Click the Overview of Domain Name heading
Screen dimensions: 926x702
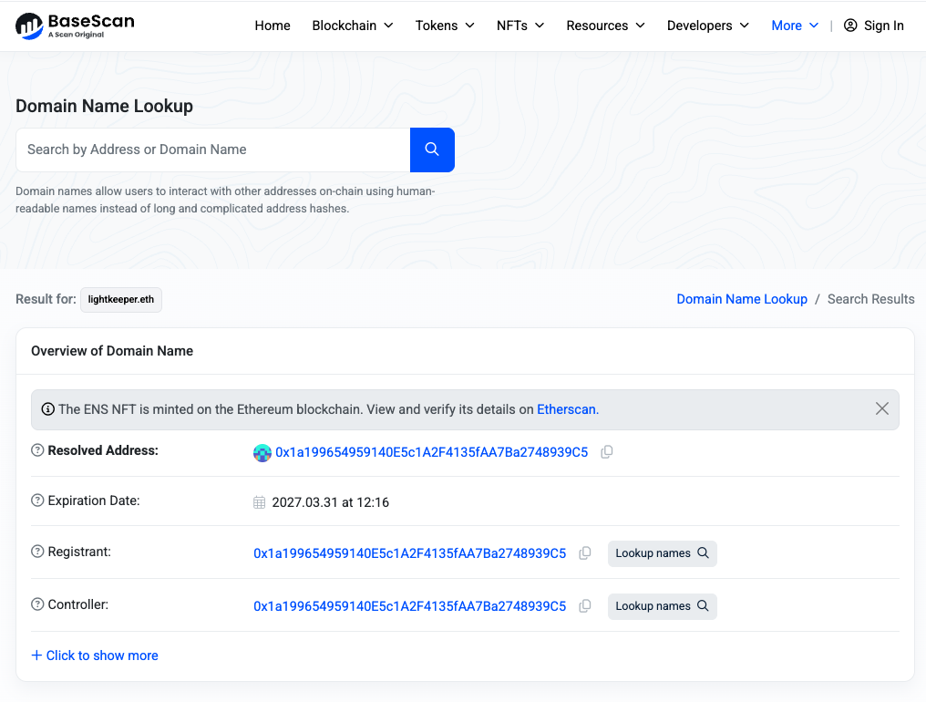tap(112, 351)
